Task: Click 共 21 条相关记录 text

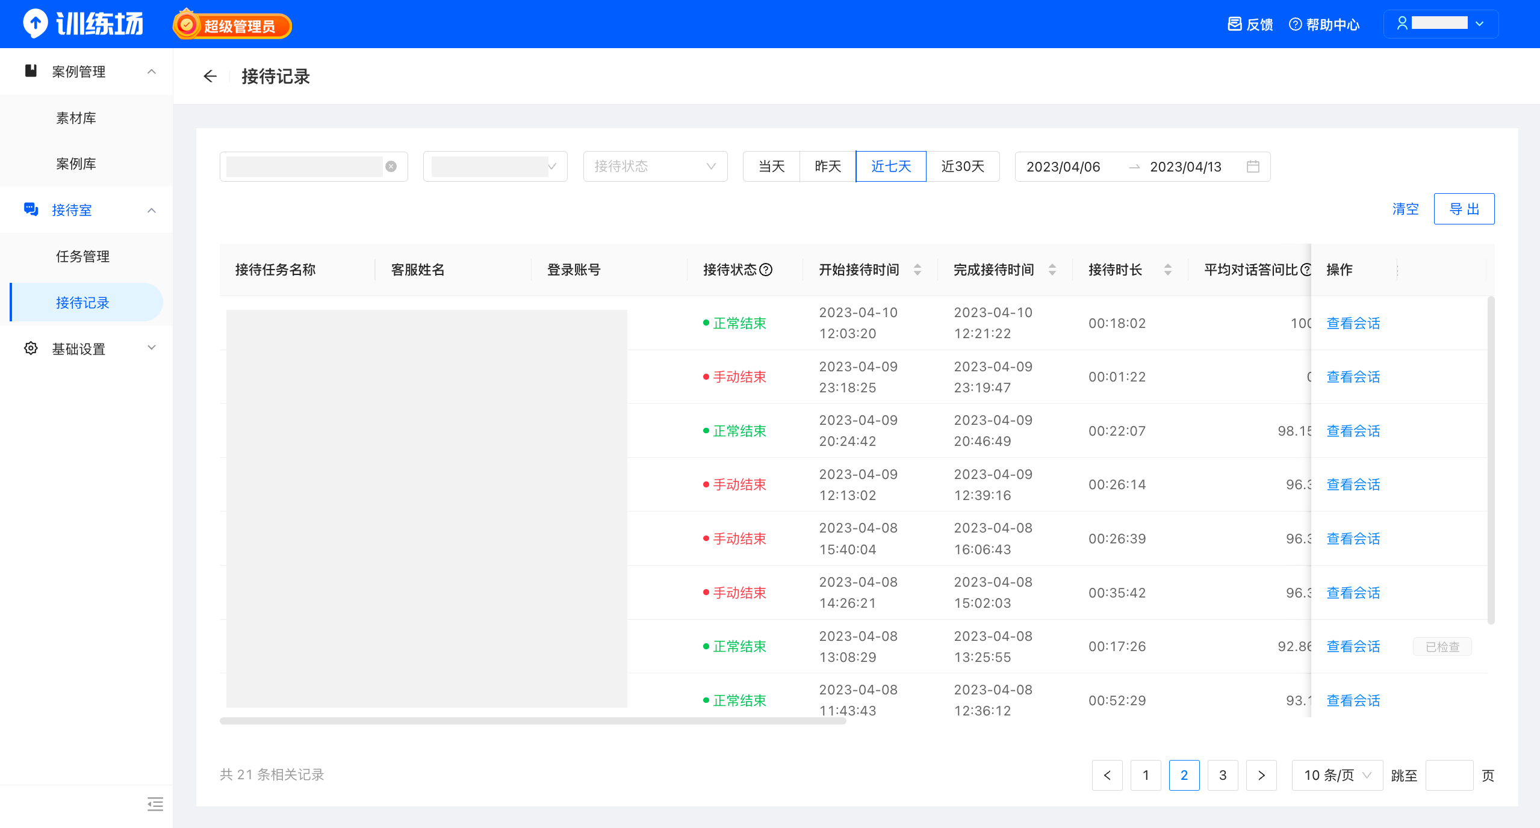Action: (272, 774)
